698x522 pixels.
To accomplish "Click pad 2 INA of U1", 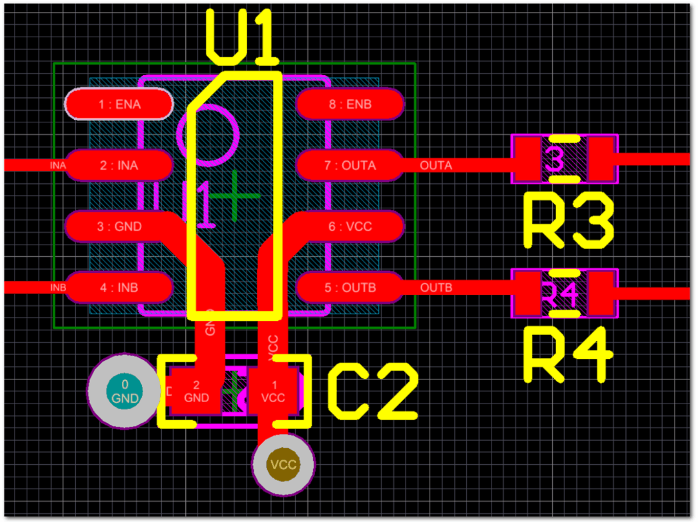I will pos(119,165).
